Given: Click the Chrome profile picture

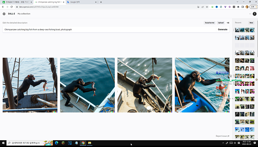Looking at the screenshot, I should click(247, 7).
